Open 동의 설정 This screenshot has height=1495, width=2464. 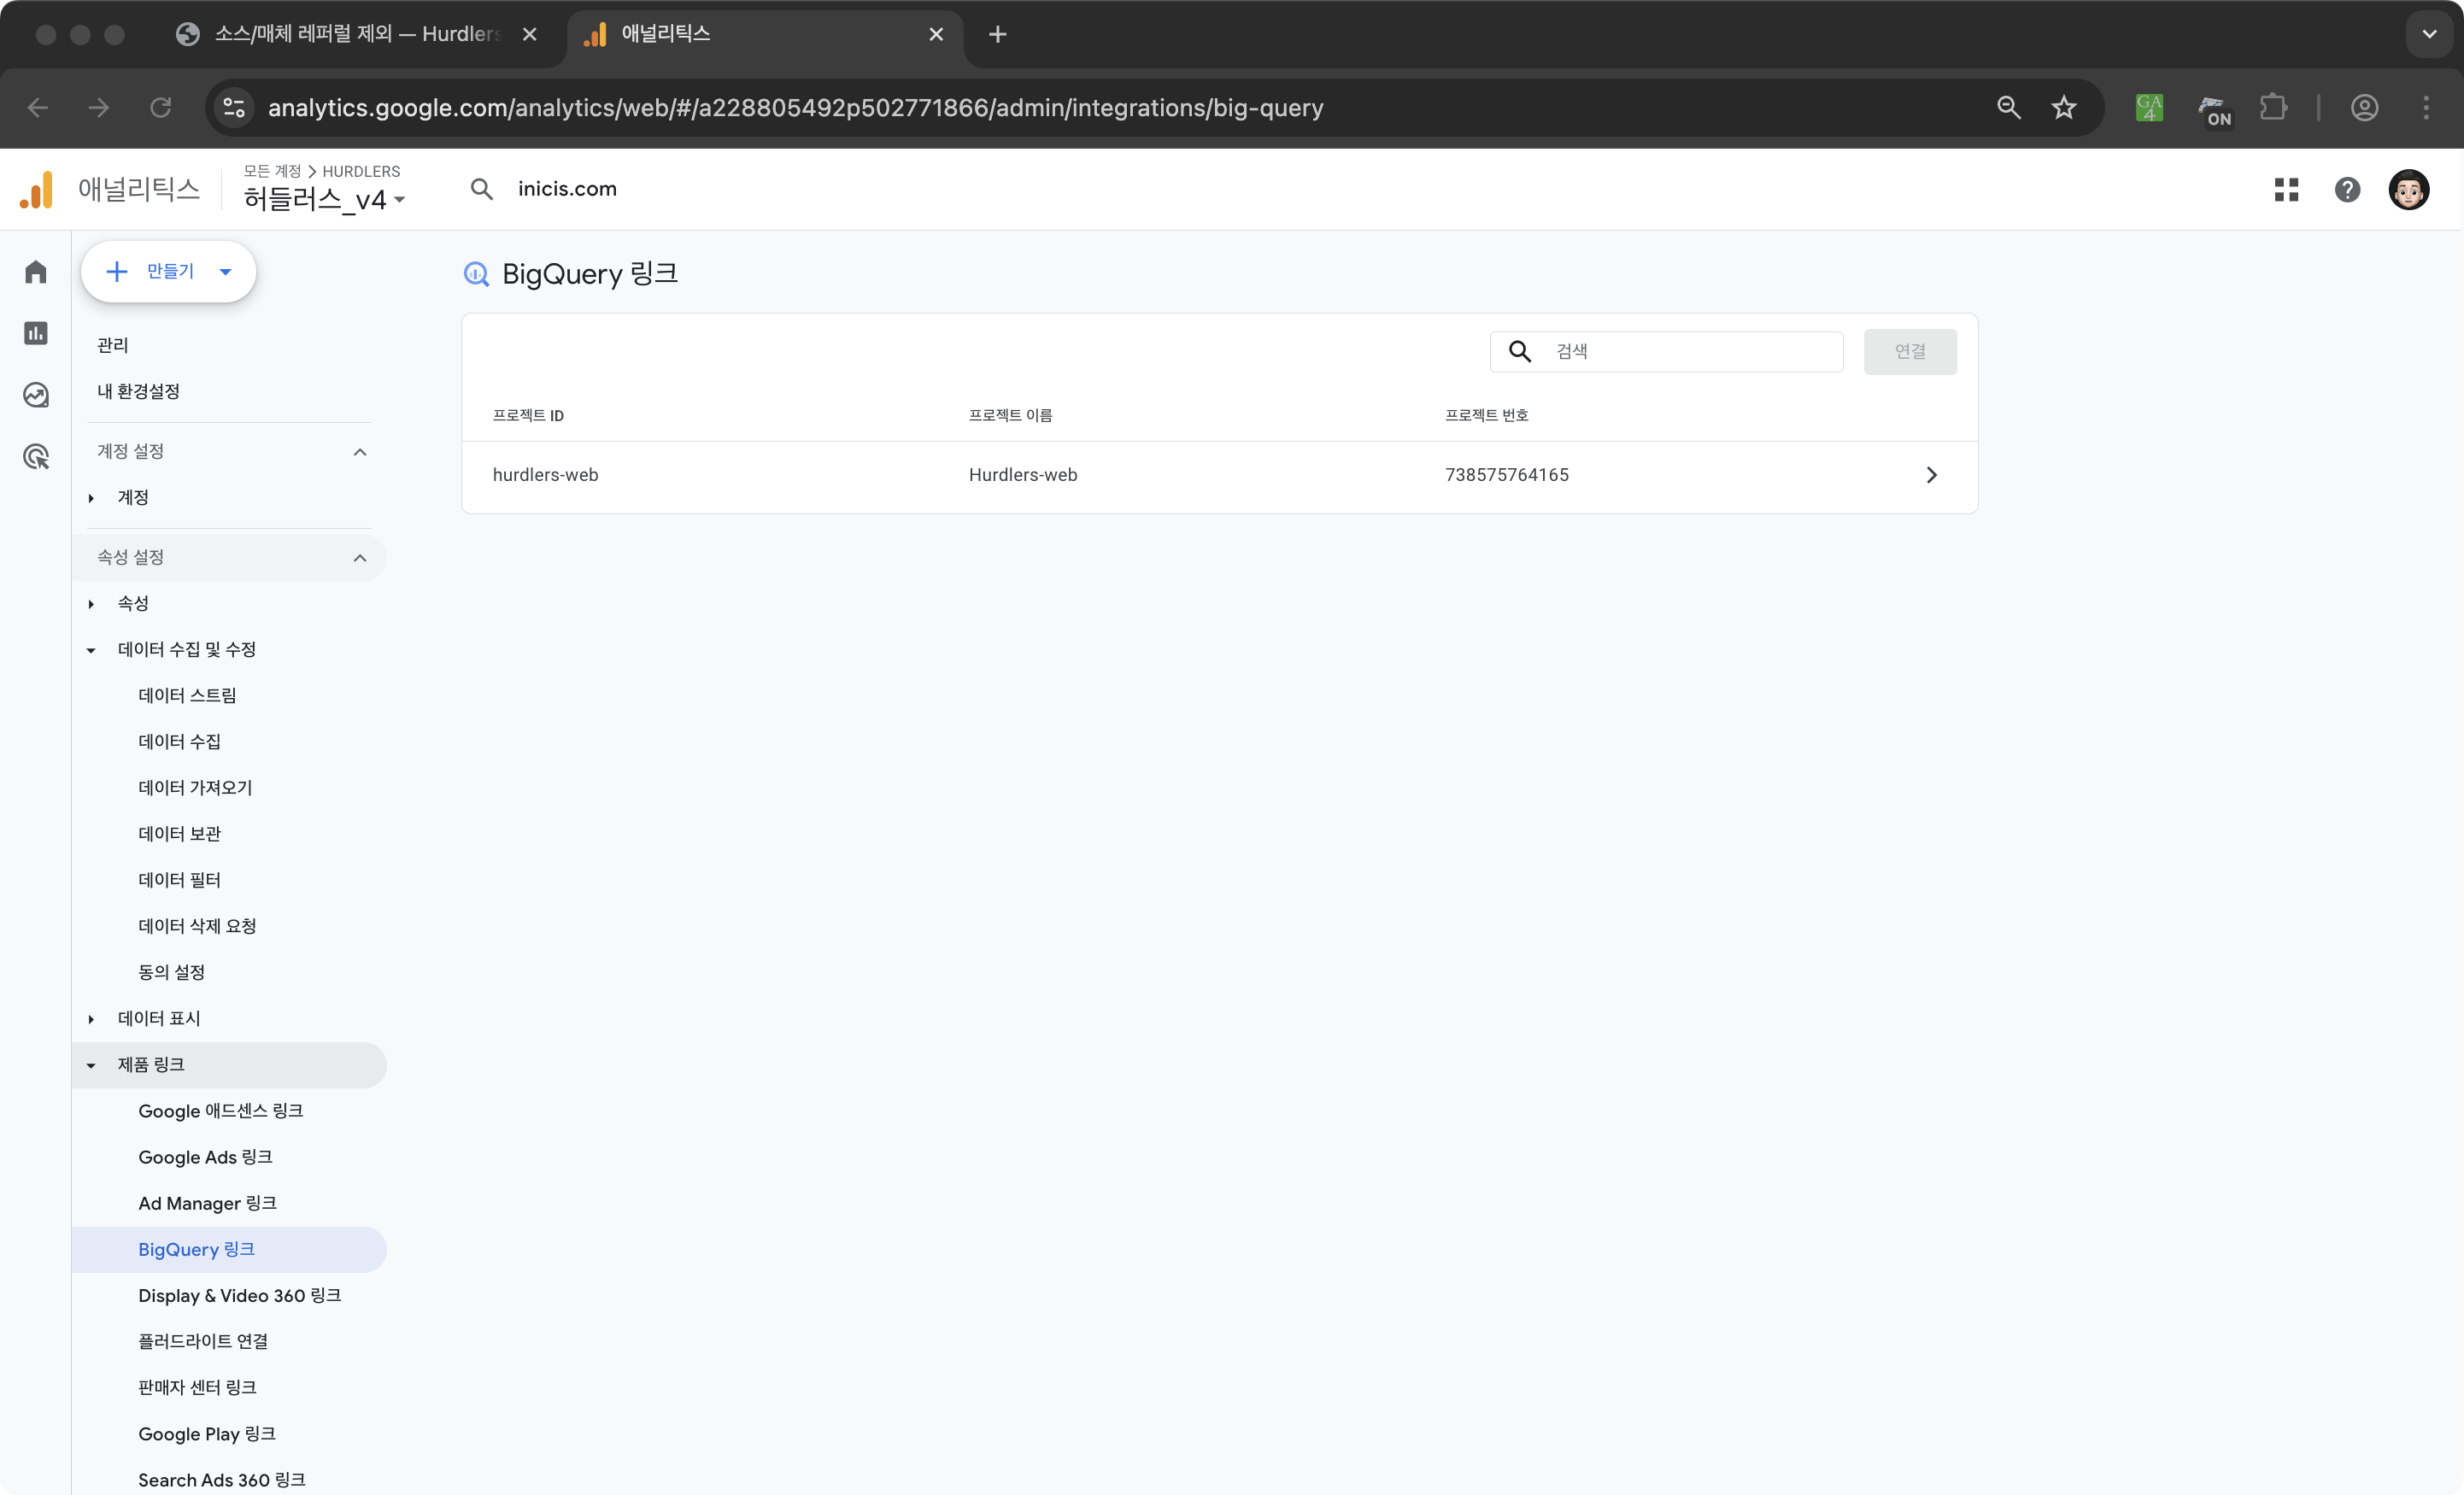click(171, 971)
